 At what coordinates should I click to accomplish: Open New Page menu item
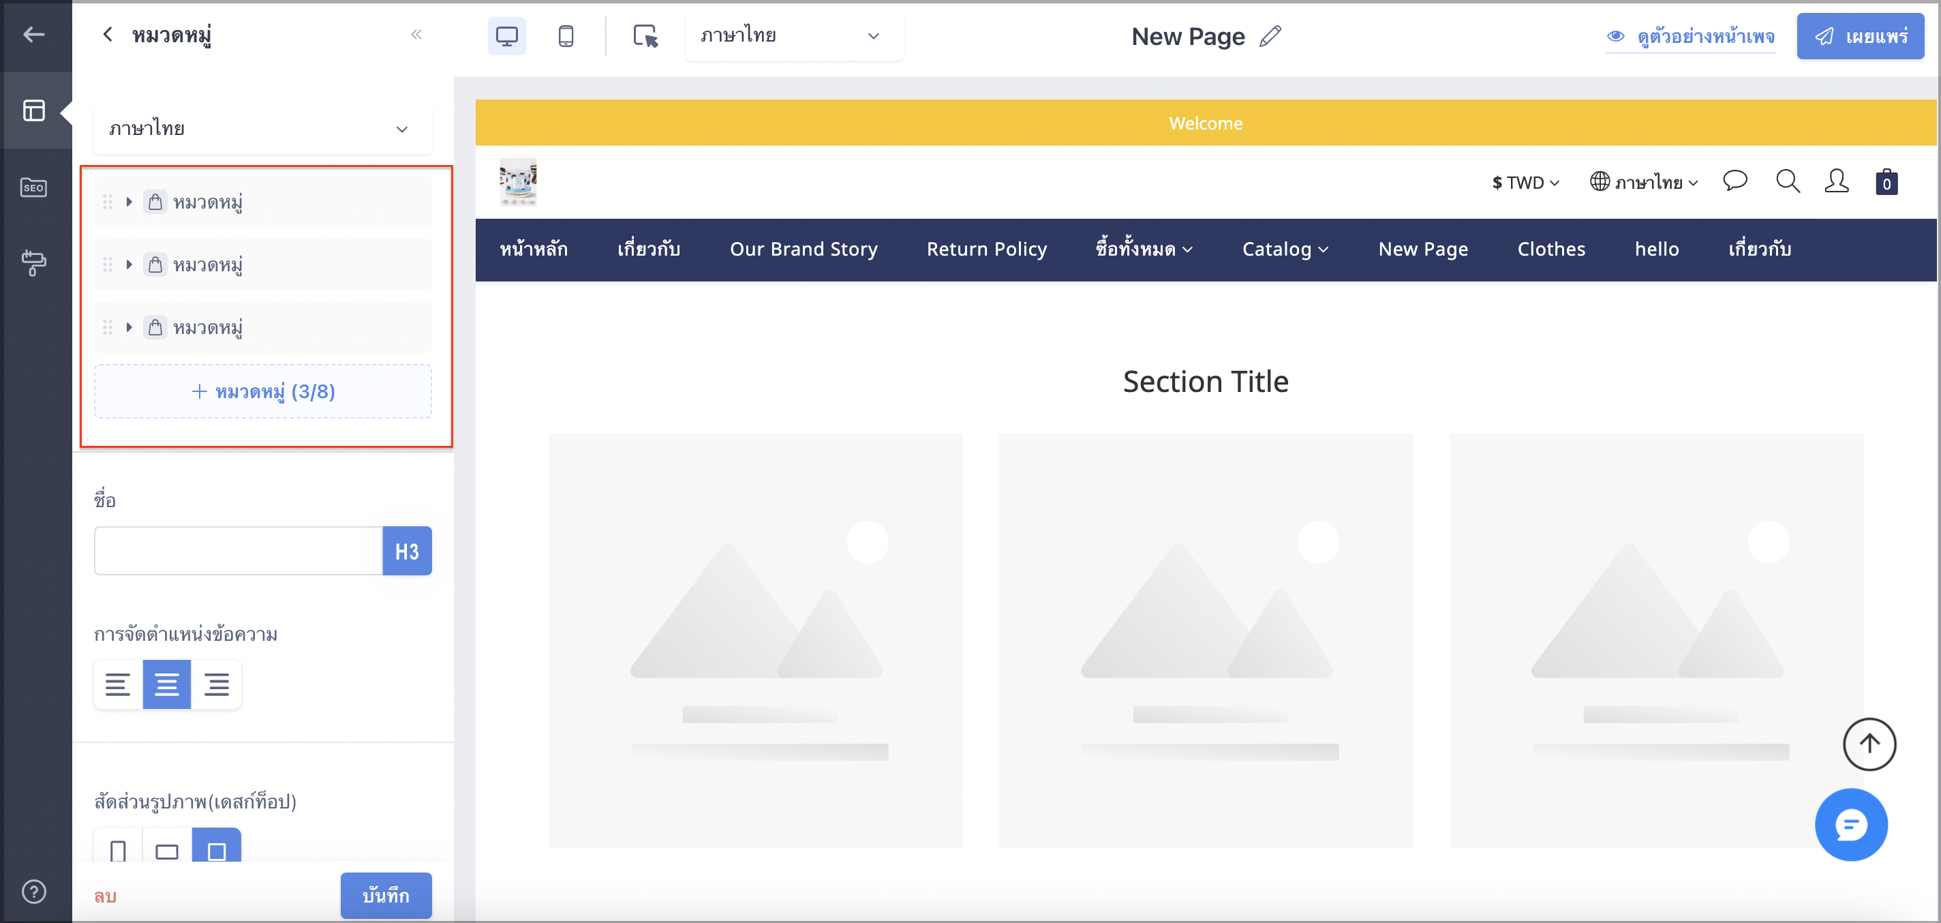click(1422, 249)
